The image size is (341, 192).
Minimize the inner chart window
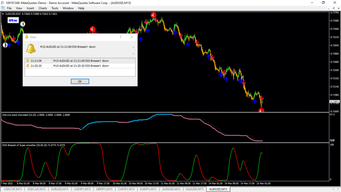pyautogui.click(x=329, y=8)
